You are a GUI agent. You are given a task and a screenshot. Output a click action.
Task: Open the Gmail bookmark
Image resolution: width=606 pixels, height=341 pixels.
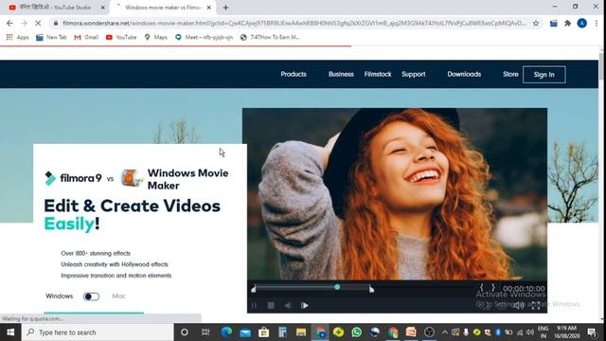tap(86, 37)
